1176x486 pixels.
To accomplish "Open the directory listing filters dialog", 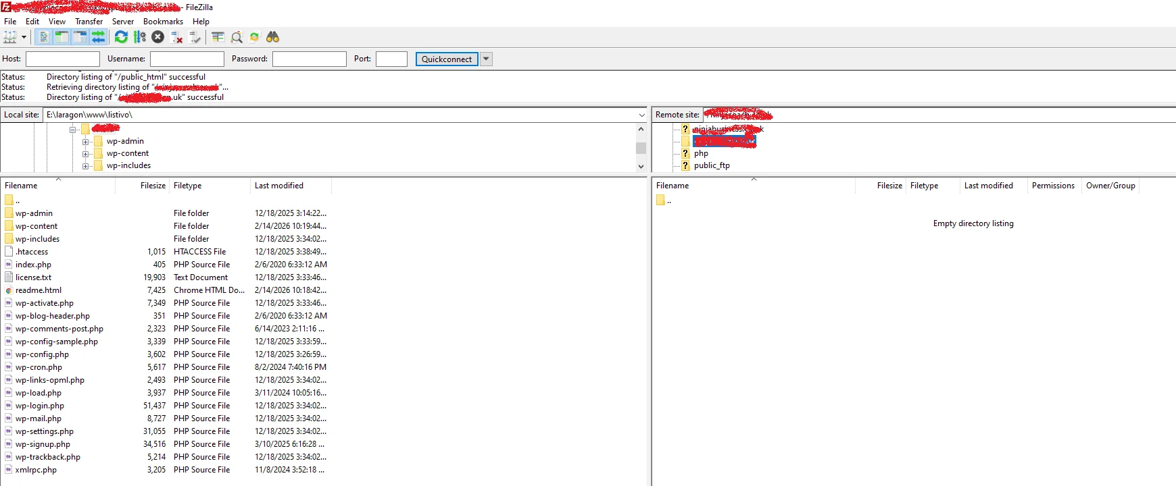I will pyautogui.click(x=218, y=37).
